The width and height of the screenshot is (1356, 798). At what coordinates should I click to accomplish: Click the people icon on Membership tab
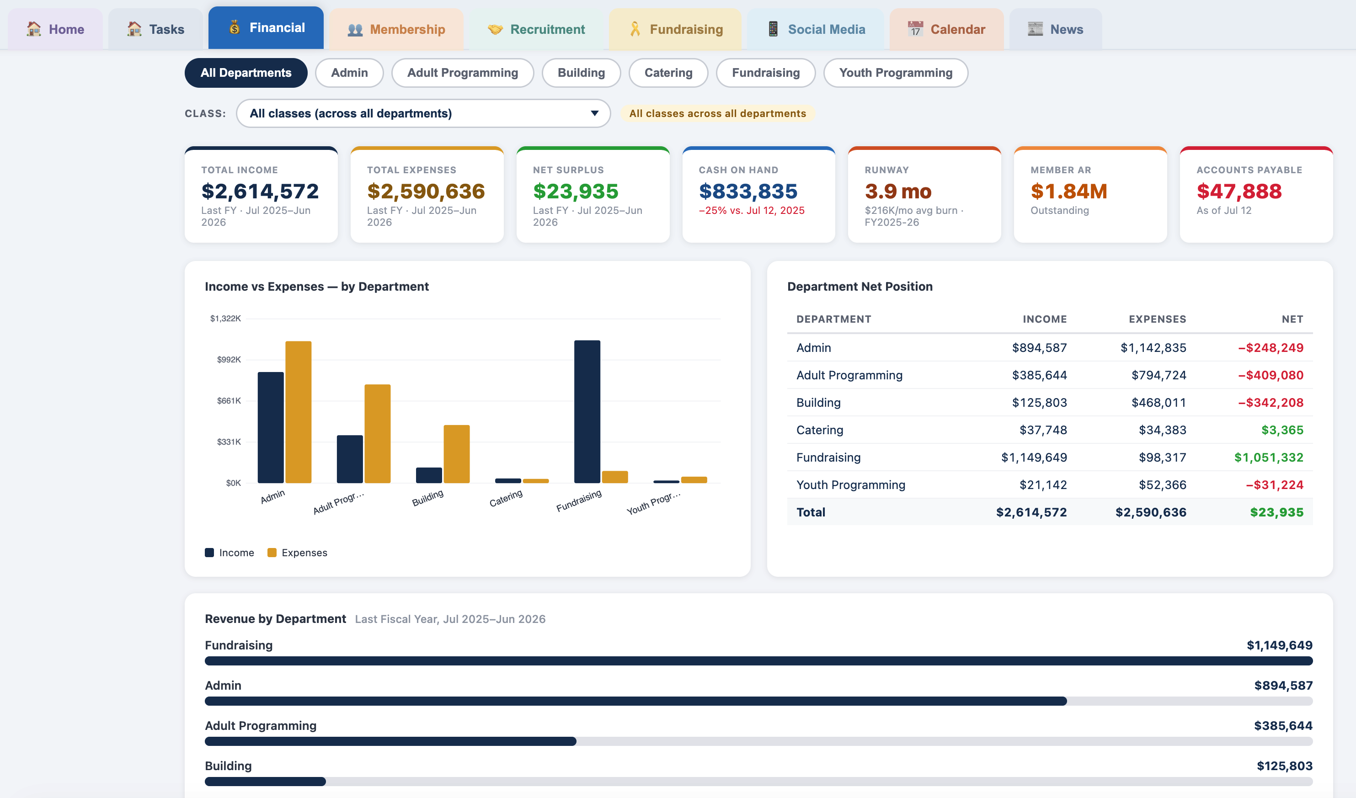pos(355,30)
